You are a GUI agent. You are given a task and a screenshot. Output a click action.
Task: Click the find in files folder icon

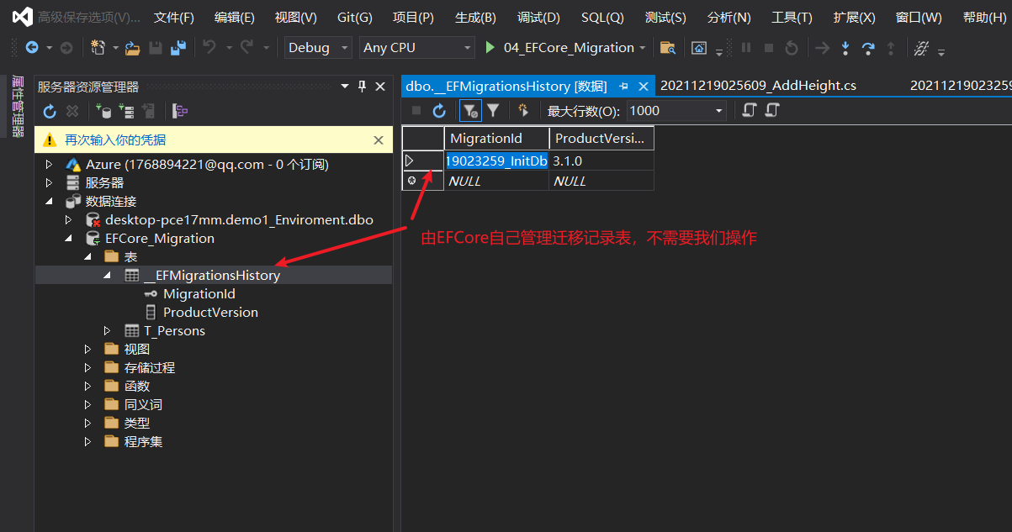click(x=668, y=48)
